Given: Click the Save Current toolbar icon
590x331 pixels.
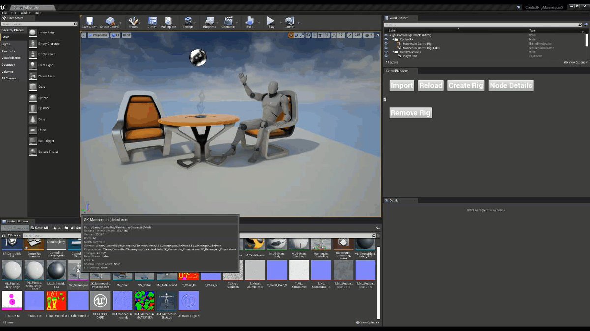Looking at the screenshot, I should [89, 22].
